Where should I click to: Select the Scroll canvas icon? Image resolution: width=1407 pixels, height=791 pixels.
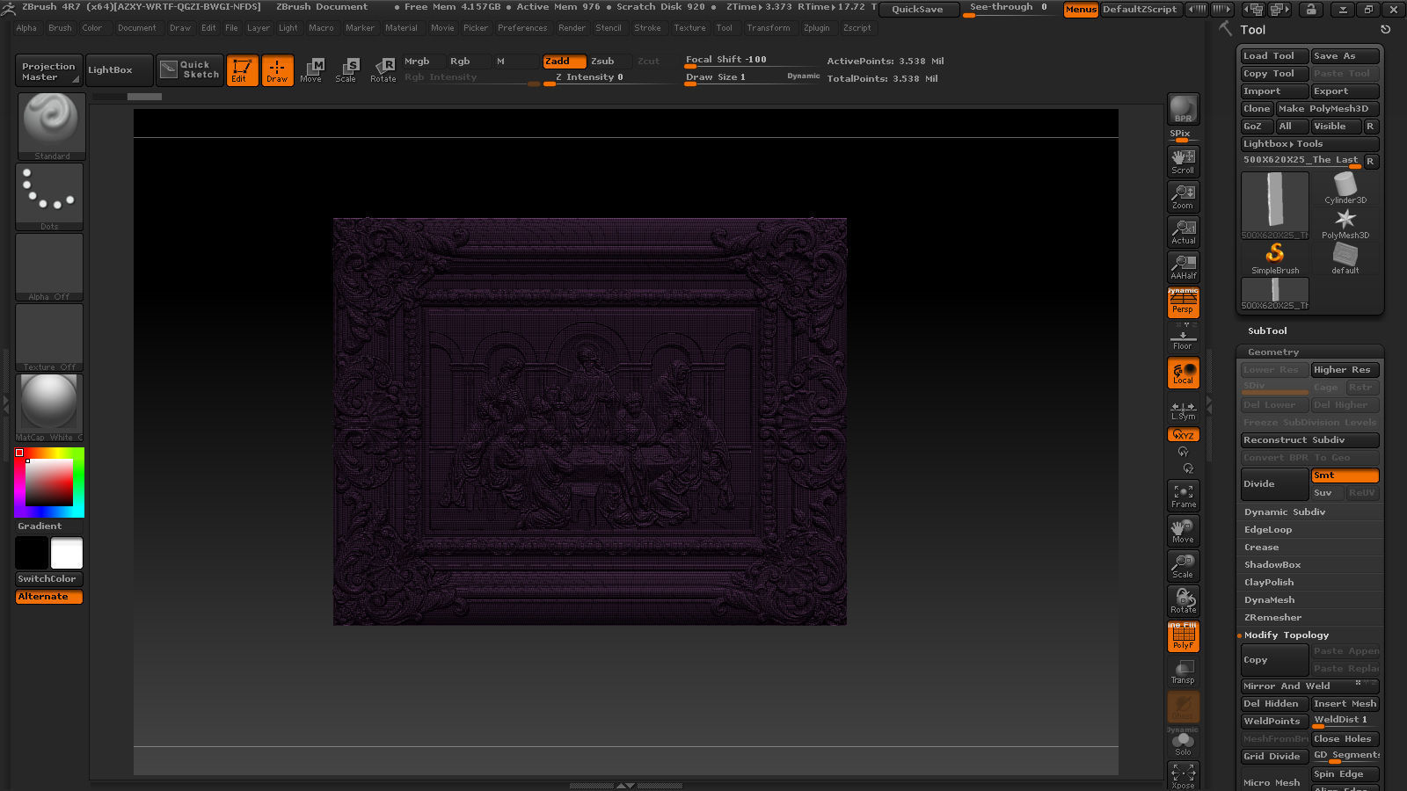point(1183,161)
